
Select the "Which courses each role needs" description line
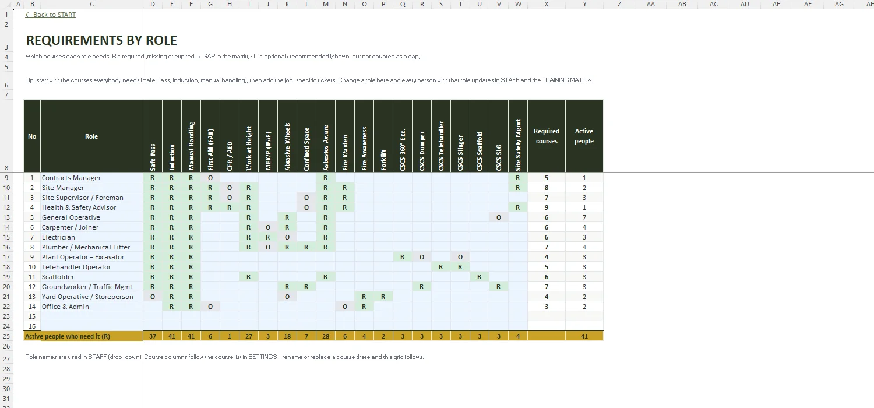223,57
